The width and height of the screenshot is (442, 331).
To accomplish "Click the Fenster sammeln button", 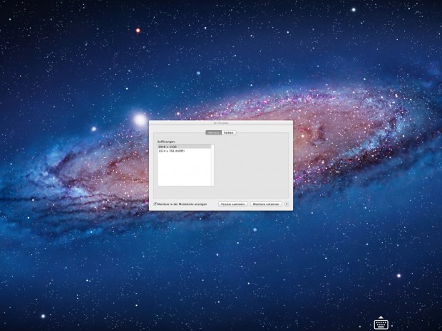I will pos(233,204).
